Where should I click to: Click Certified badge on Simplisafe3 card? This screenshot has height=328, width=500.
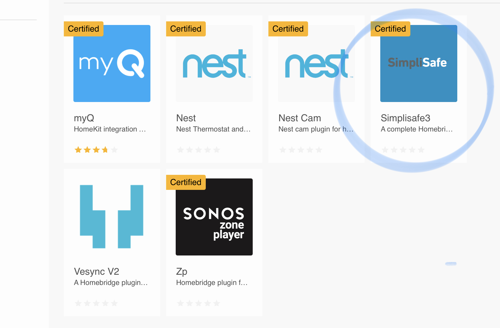390,29
